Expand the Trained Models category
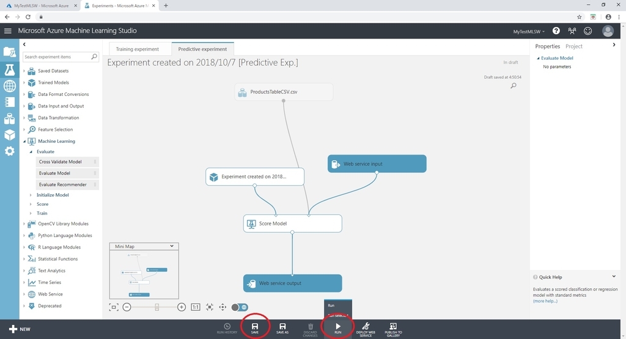 point(24,82)
